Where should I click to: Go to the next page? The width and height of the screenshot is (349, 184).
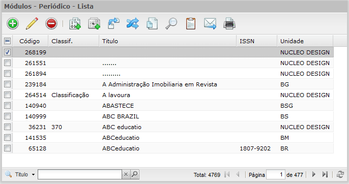coord(314,174)
